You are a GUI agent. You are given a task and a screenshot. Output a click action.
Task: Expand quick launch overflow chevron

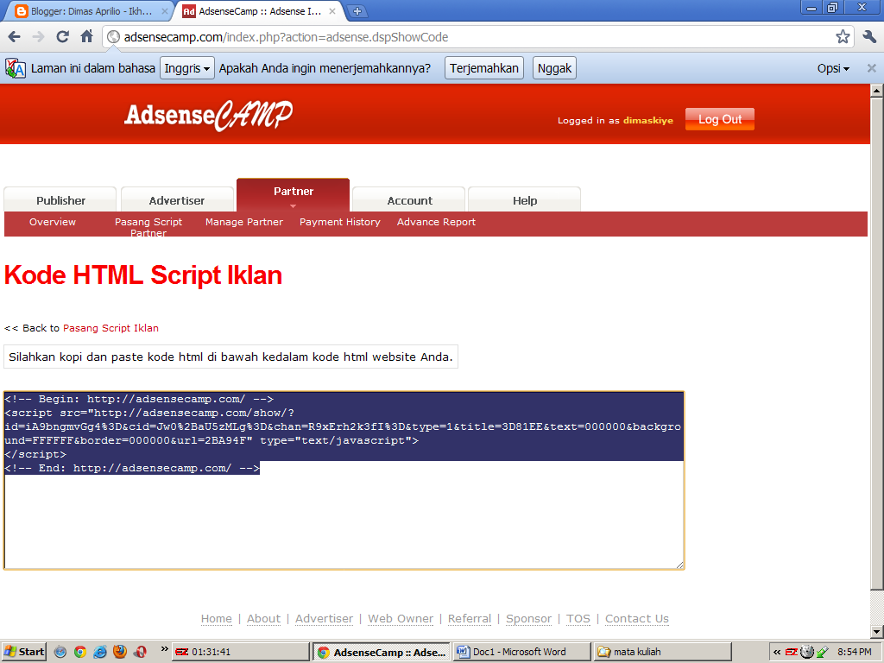[x=164, y=649]
